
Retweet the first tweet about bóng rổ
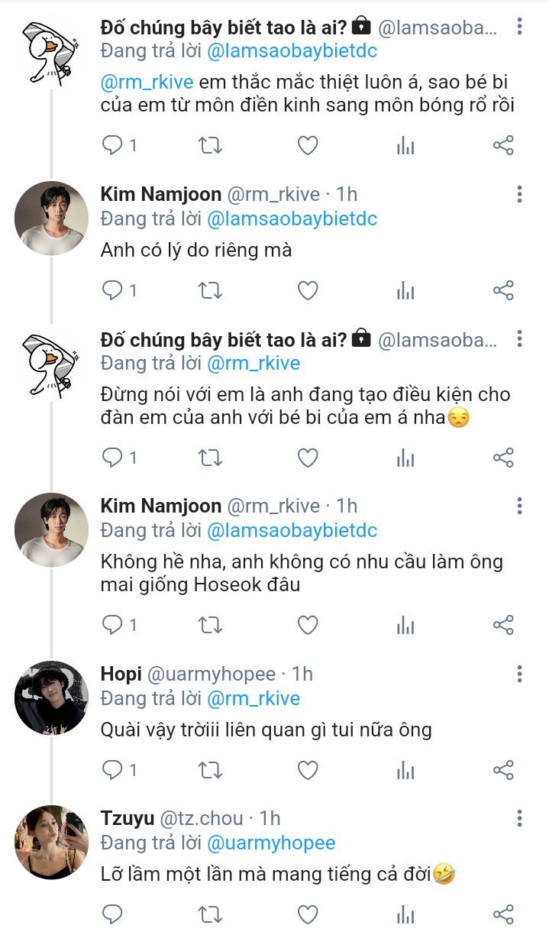click(x=210, y=145)
